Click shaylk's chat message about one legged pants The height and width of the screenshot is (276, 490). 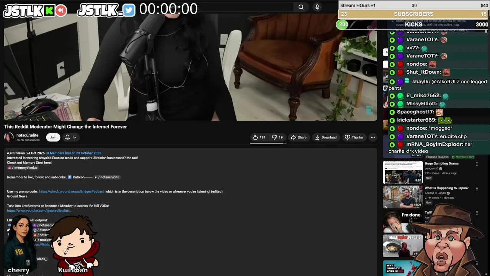(x=438, y=85)
